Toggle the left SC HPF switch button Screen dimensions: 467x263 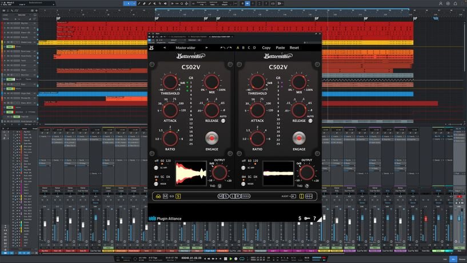[155, 168]
